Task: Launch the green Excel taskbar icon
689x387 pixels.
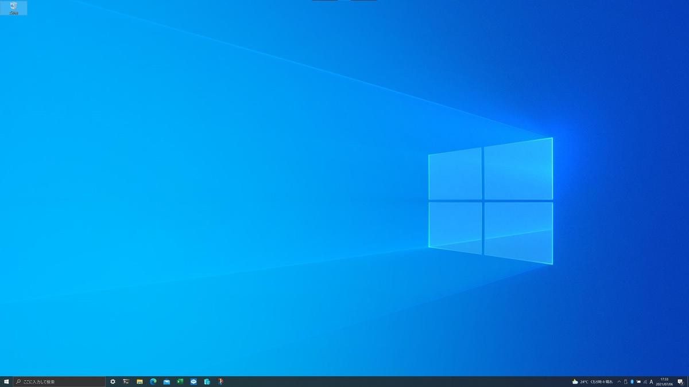Action: click(x=180, y=381)
